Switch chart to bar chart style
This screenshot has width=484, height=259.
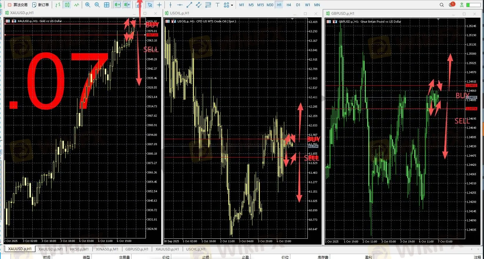point(58,5)
